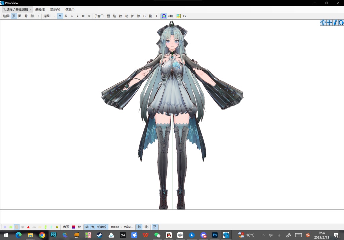Open the 动 motion subwindow
The height and width of the screenshot is (240, 344).
click(126, 16)
